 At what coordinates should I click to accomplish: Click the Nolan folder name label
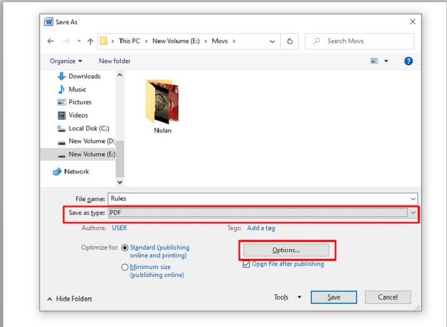coord(162,131)
